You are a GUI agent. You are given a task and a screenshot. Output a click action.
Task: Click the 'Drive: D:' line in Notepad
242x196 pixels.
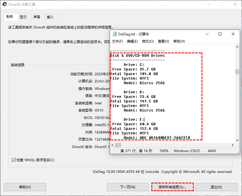click(x=134, y=92)
